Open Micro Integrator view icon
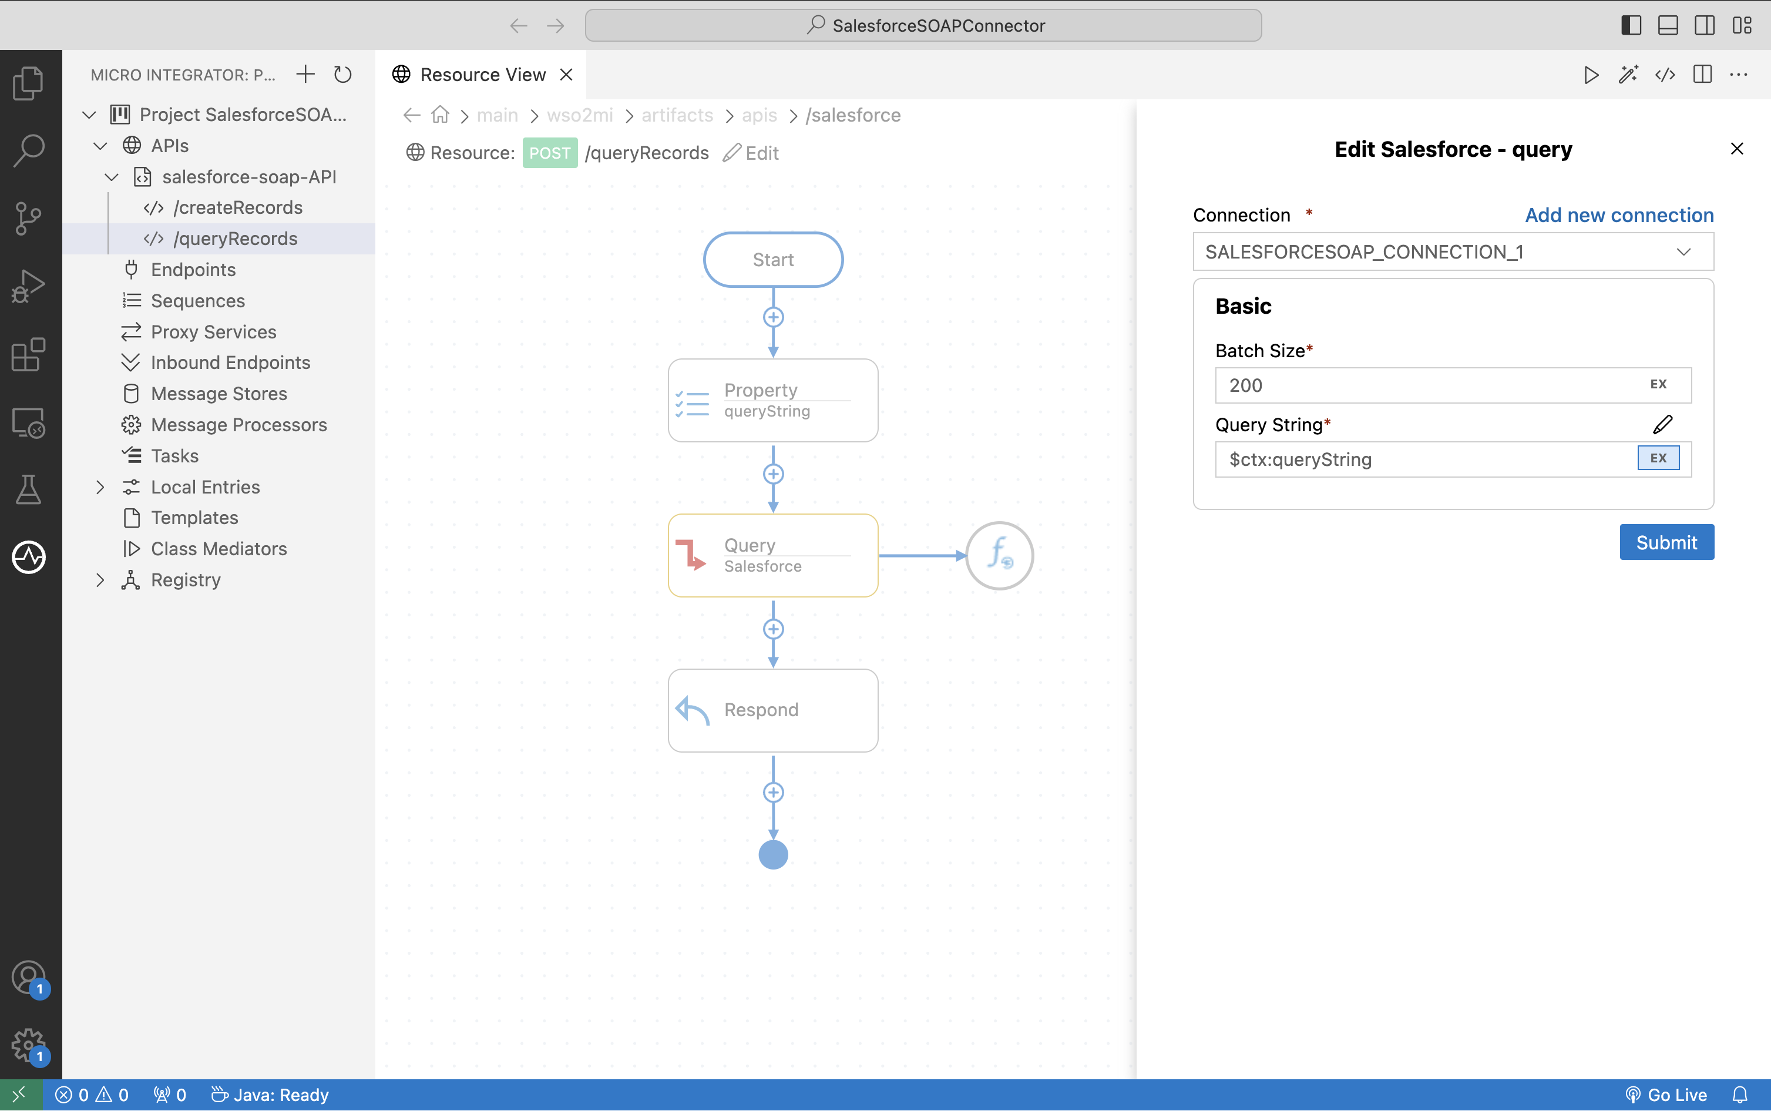This screenshot has width=1771, height=1111. coord(29,557)
